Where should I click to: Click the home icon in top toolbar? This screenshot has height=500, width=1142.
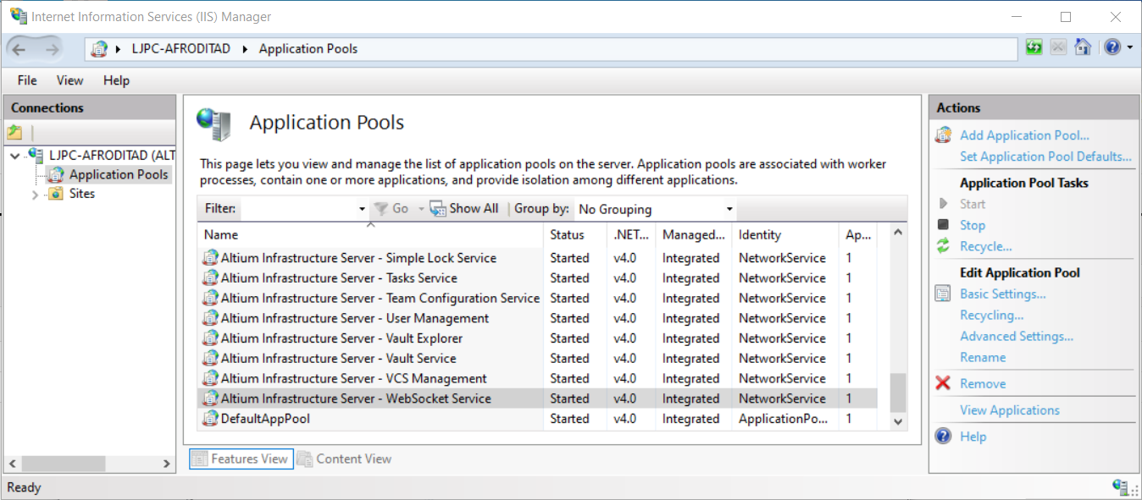click(1083, 48)
